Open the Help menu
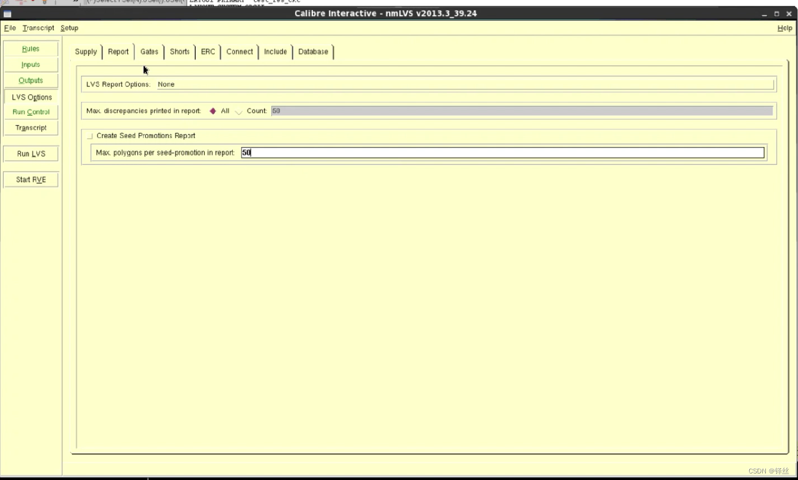 coord(784,28)
